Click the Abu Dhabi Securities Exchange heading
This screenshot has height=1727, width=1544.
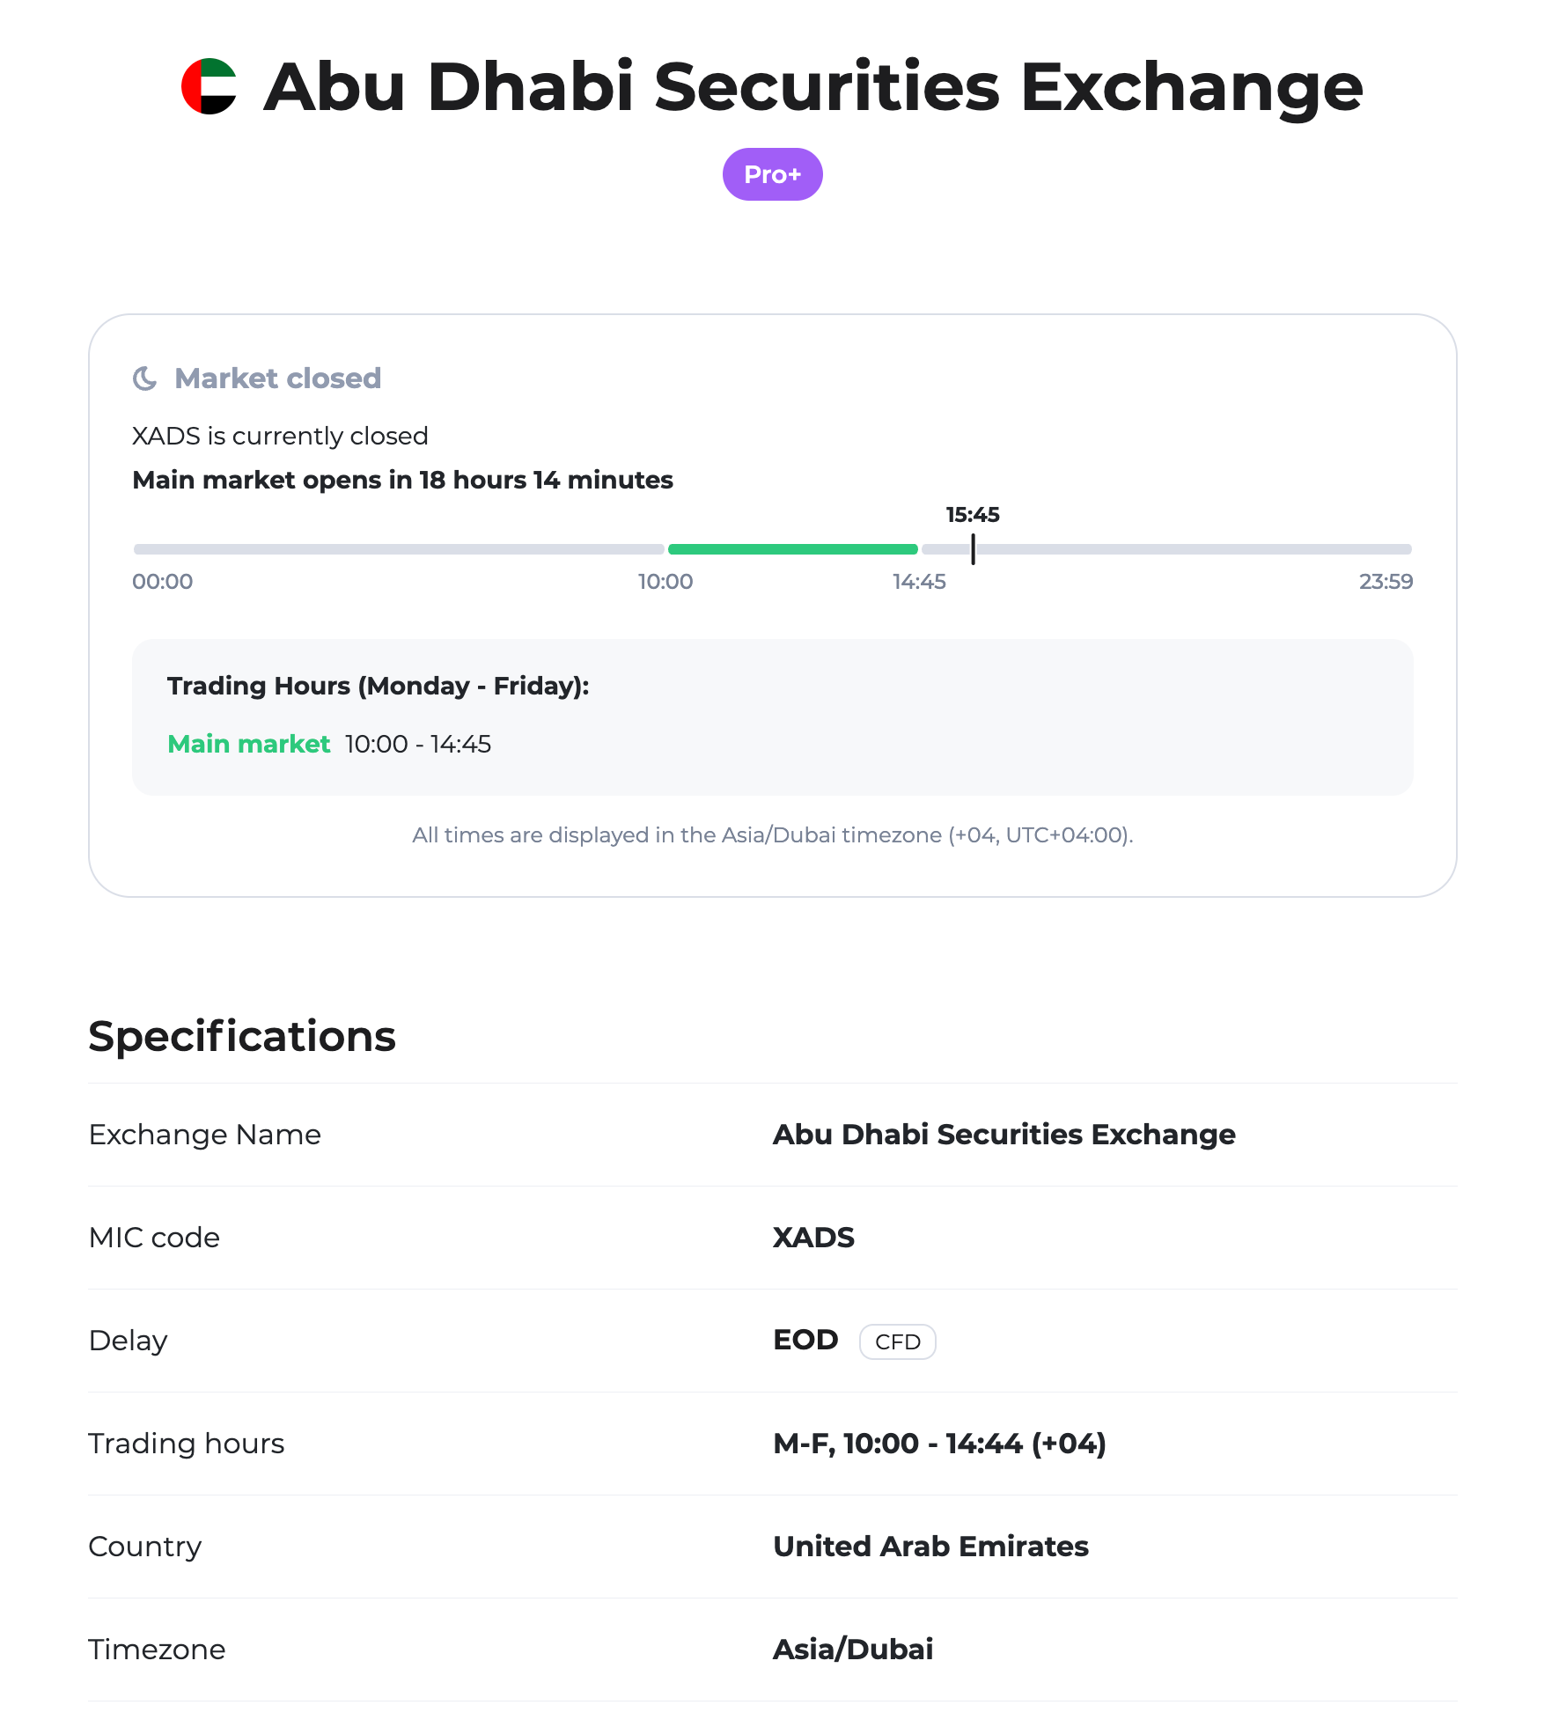click(812, 87)
